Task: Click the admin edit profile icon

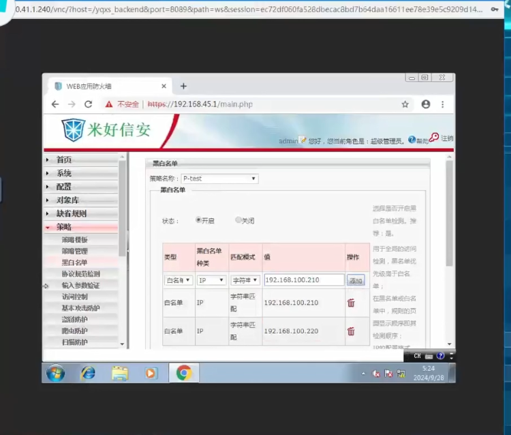Action: pos(303,140)
